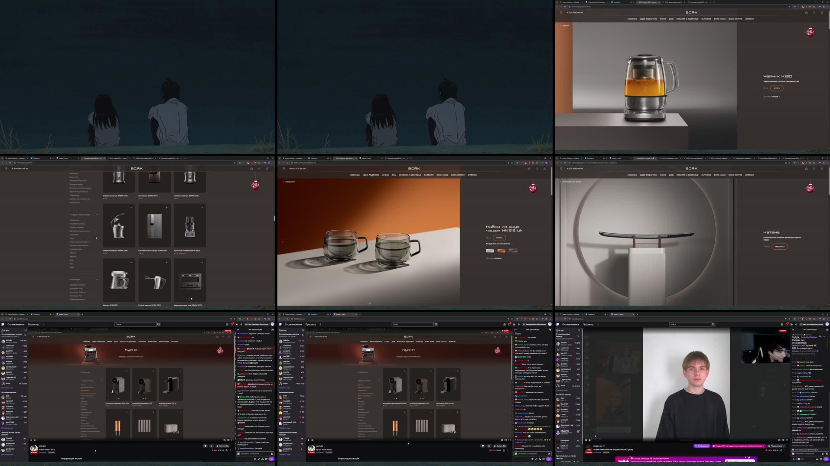Image resolution: width=830 pixels, height=466 pixels.
Task: Open КУХНЯ in the BORK navigation
Action: pyautogui.click(x=661, y=19)
